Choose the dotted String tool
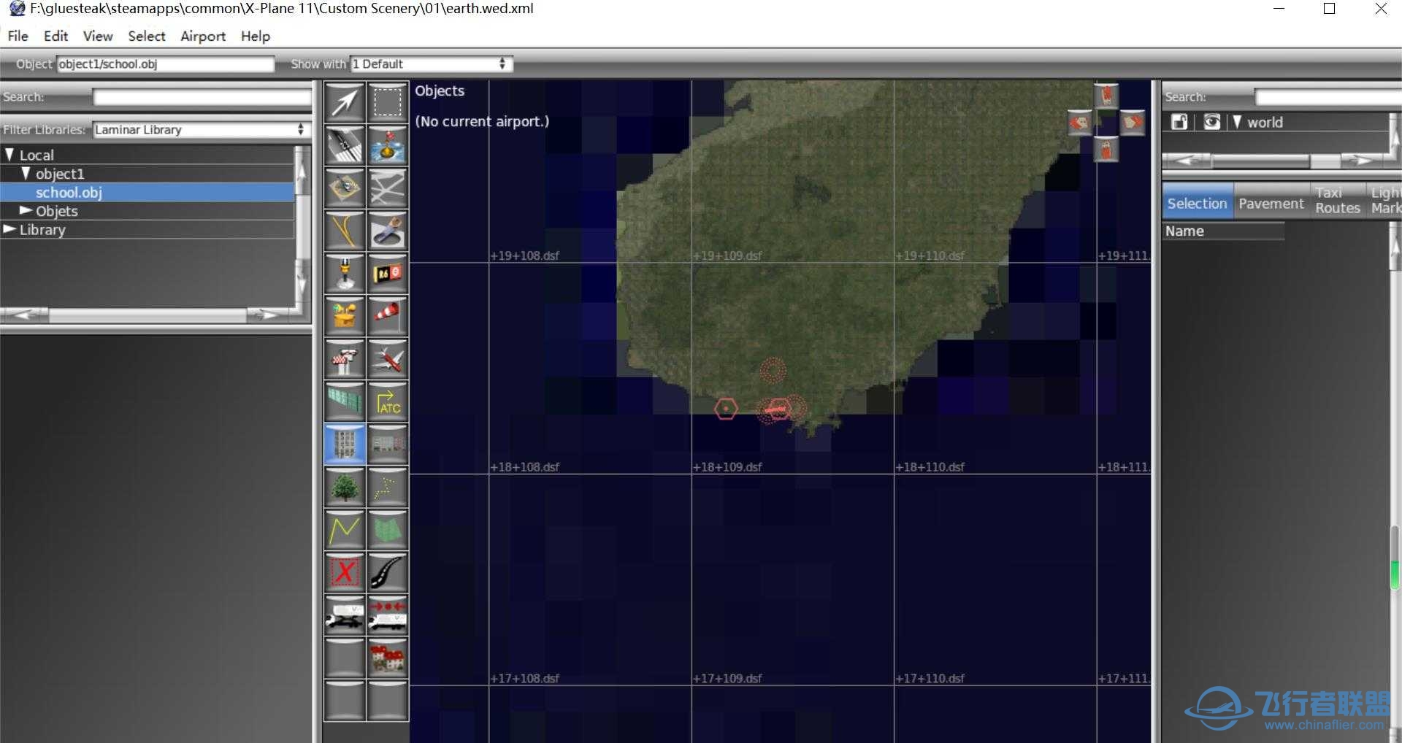The image size is (1402, 743). (388, 486)
